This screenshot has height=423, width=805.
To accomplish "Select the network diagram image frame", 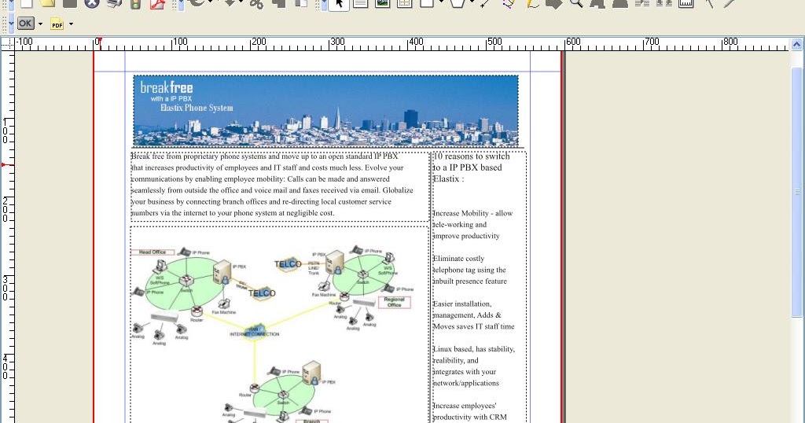I will pyautogui.click(x=279, y=325).
